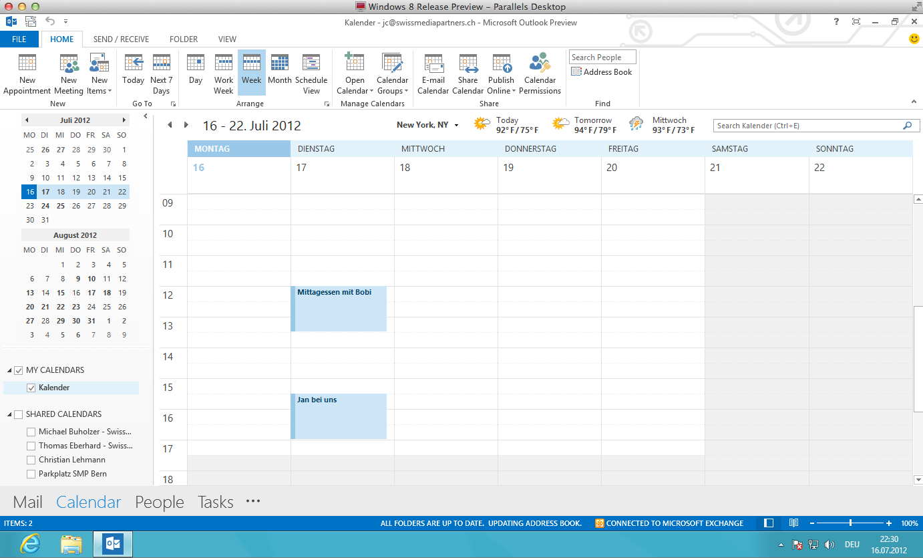
Task: Open the FILE tab
Action: click(19, 39)
